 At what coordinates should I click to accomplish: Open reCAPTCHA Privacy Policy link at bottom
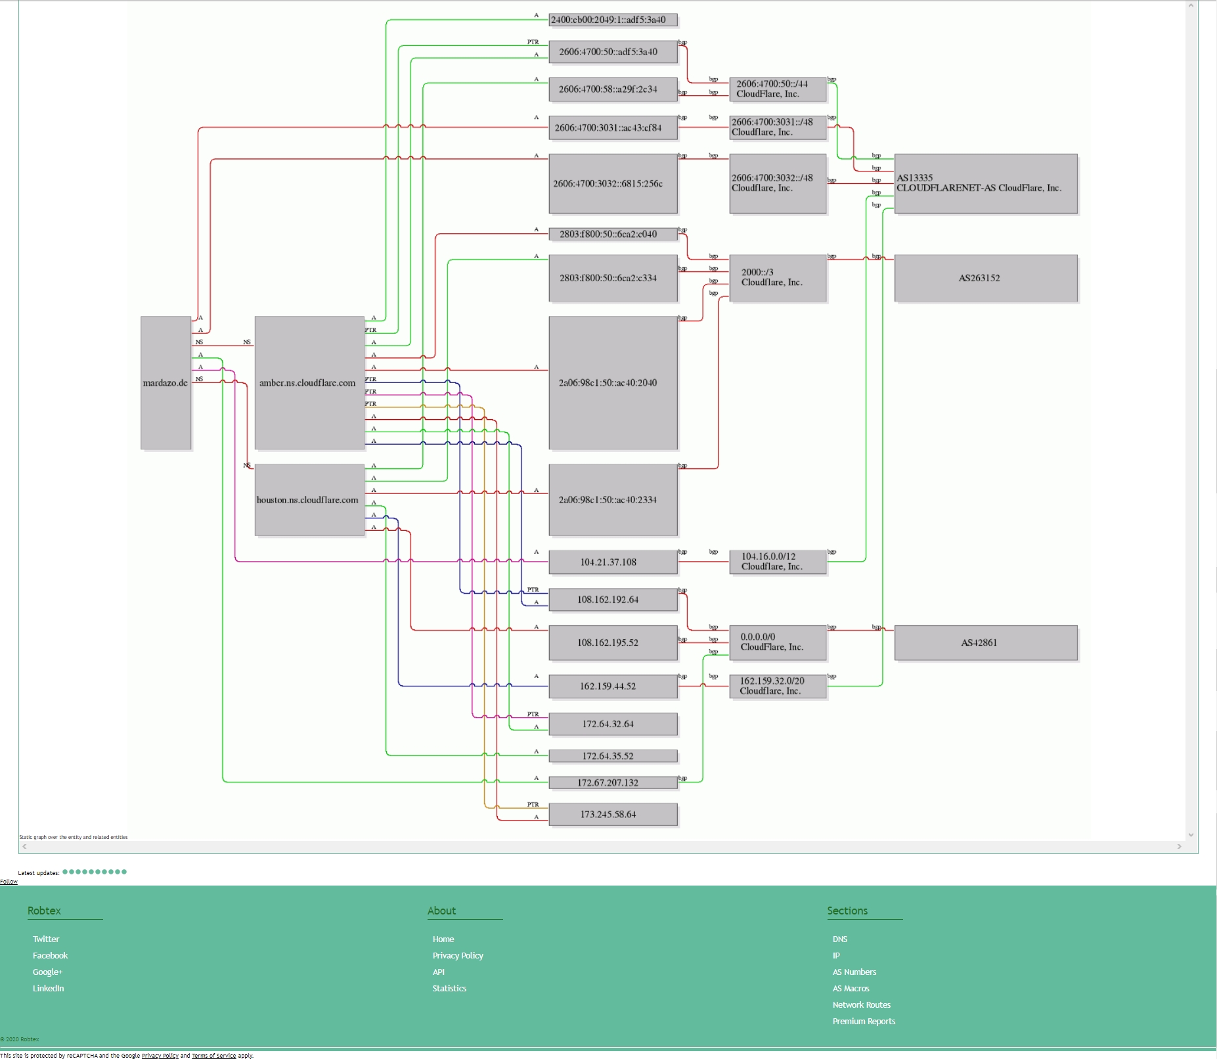click(160, 1056)
